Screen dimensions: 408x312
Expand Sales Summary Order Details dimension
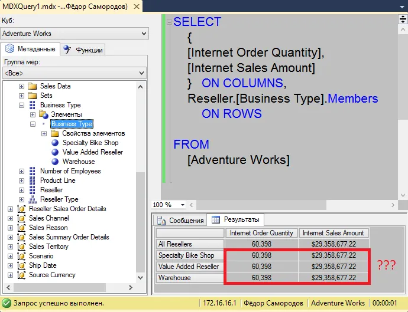point(11,237)
